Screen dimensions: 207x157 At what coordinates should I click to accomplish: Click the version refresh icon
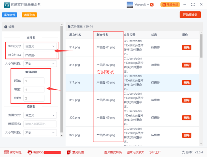click(x=183, y=152)
